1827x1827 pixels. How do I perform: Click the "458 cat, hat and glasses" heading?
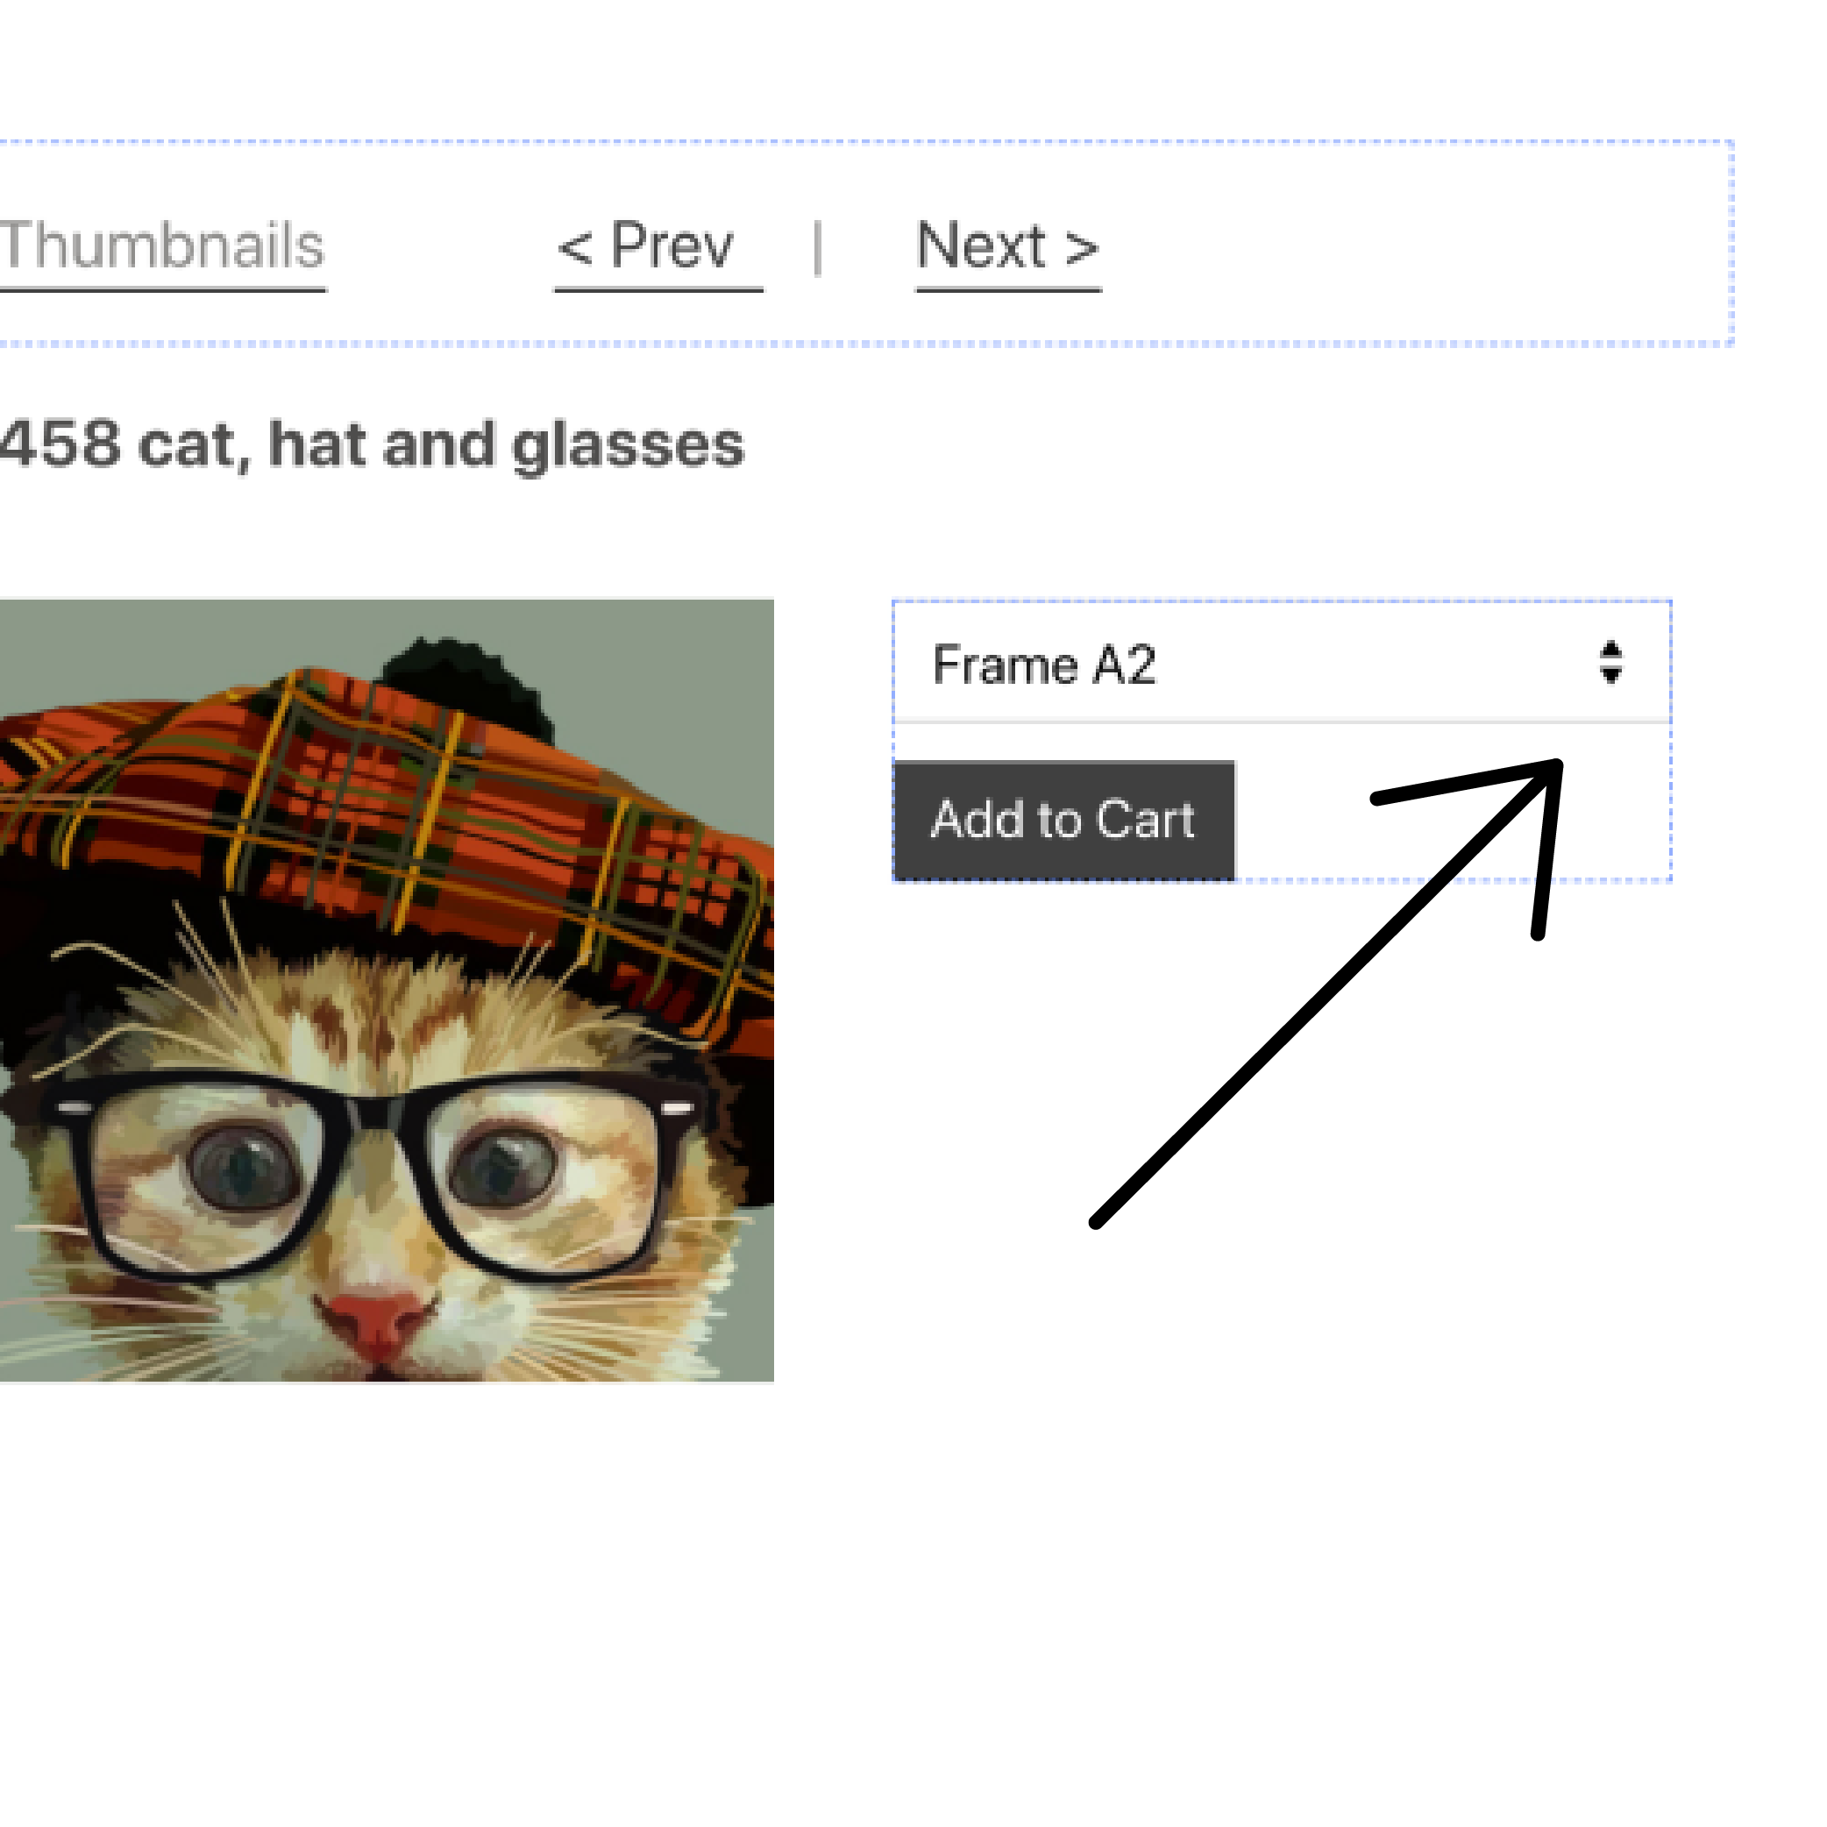(x=371, y=444)
